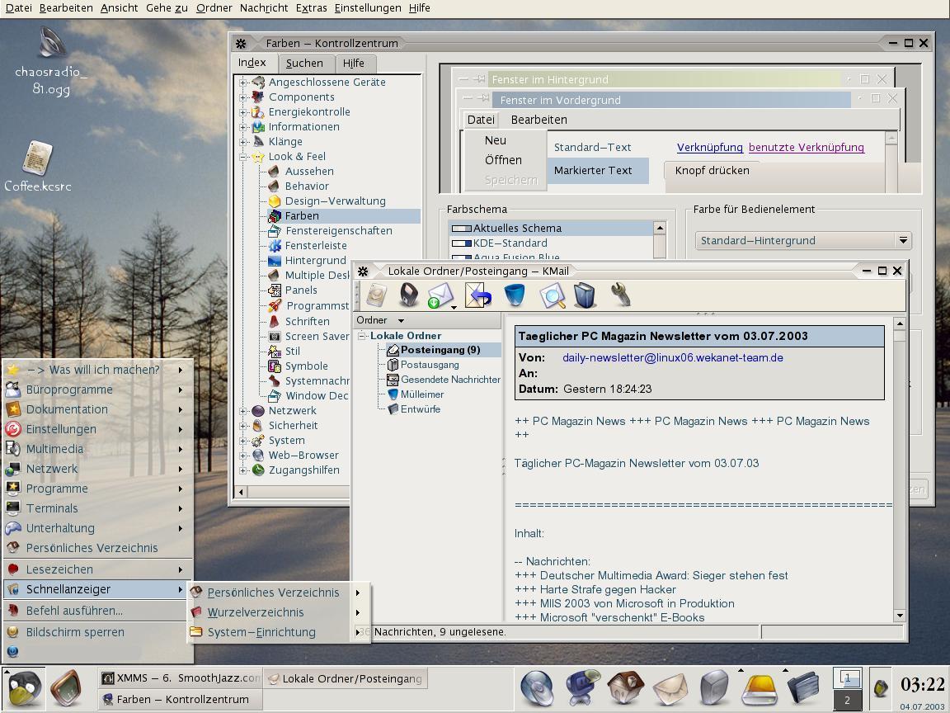Open Multimedia submenu in the K menu

tap(97, 449)
